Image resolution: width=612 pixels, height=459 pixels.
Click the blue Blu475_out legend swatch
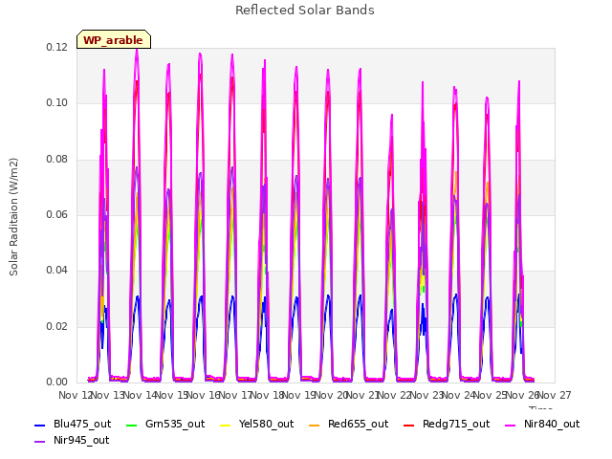pyautogui.click(x=40, y=425)
